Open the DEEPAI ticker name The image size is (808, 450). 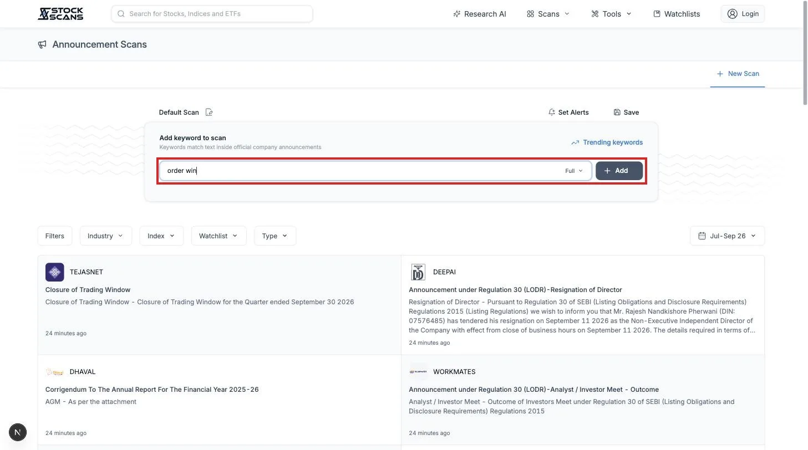click(444, 272)
